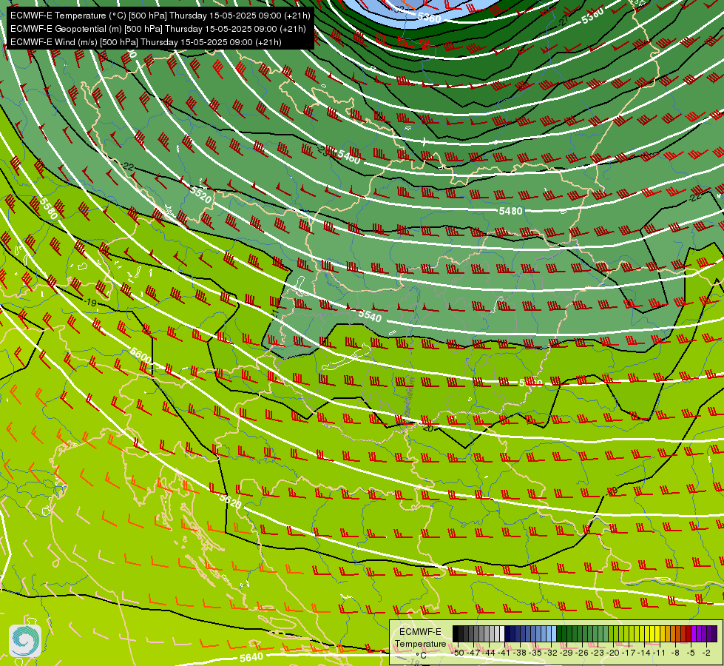Pick the black swatch at the legend's cold end
The height and width of the screenshot is (666, 724).
(x=456, y=633)
